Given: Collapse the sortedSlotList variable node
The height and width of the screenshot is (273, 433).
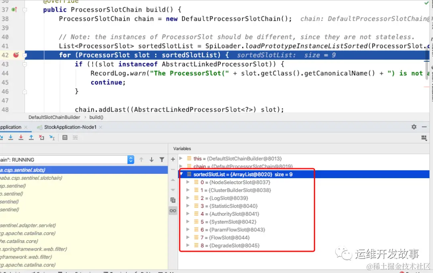Looking at the screenshot, I should (182, 174).
